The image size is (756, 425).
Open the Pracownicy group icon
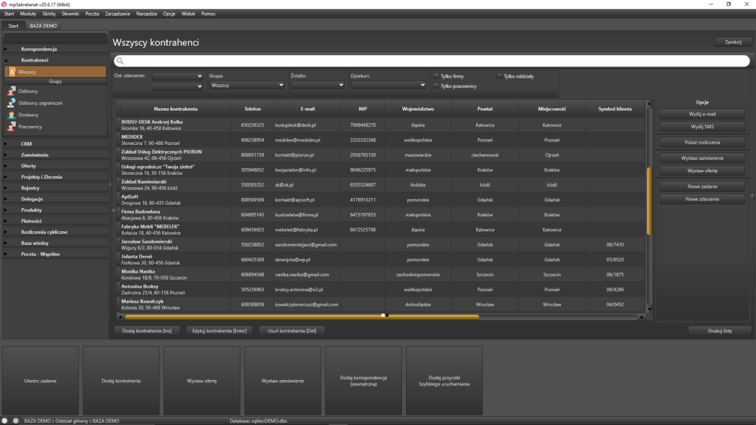tap(12, 126)
